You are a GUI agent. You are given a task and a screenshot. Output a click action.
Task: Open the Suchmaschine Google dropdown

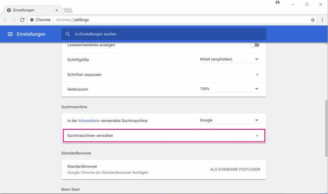pos(229,120)
